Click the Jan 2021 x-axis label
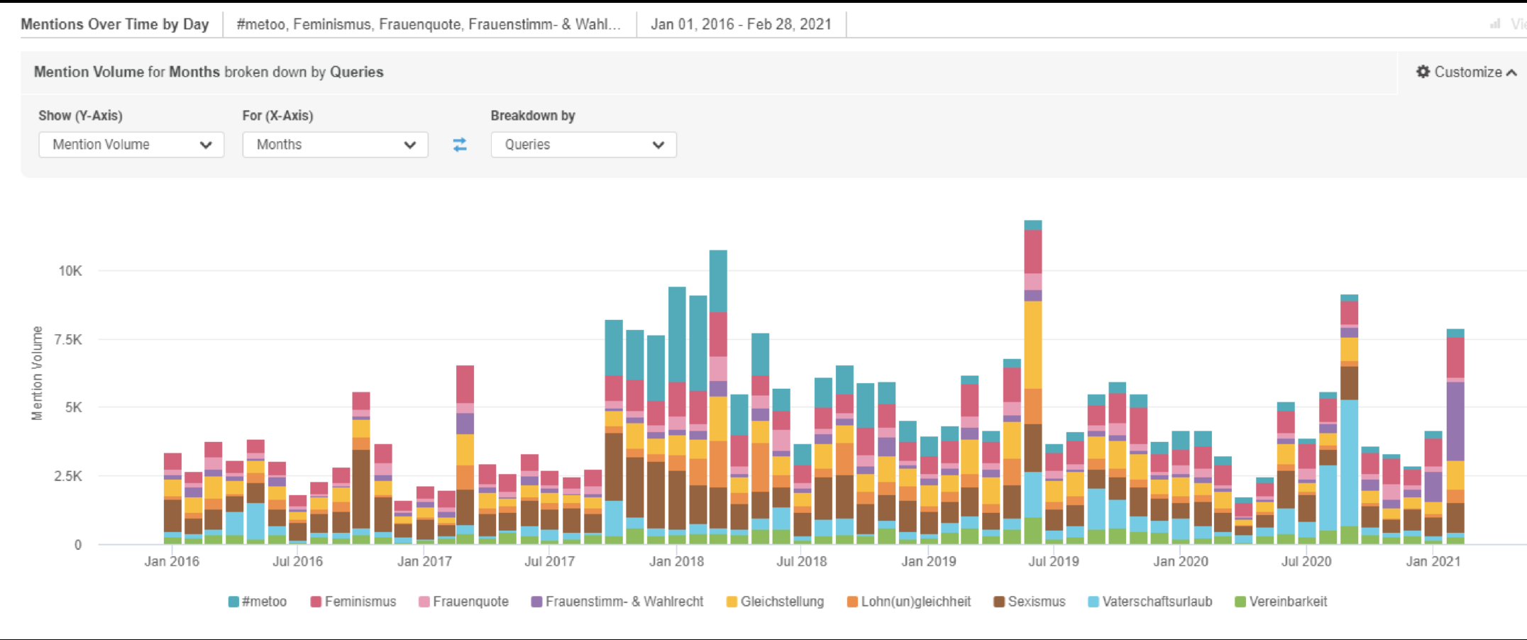The width and height of the screenshot is (1527, 640). 1433,561
